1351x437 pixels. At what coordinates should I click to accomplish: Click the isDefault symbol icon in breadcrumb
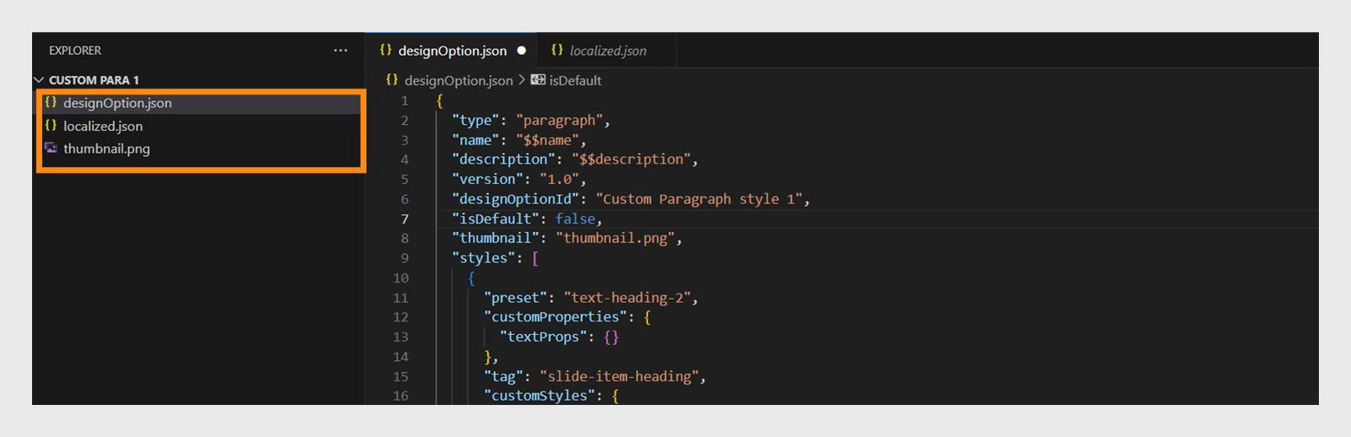tap(538, 79)
